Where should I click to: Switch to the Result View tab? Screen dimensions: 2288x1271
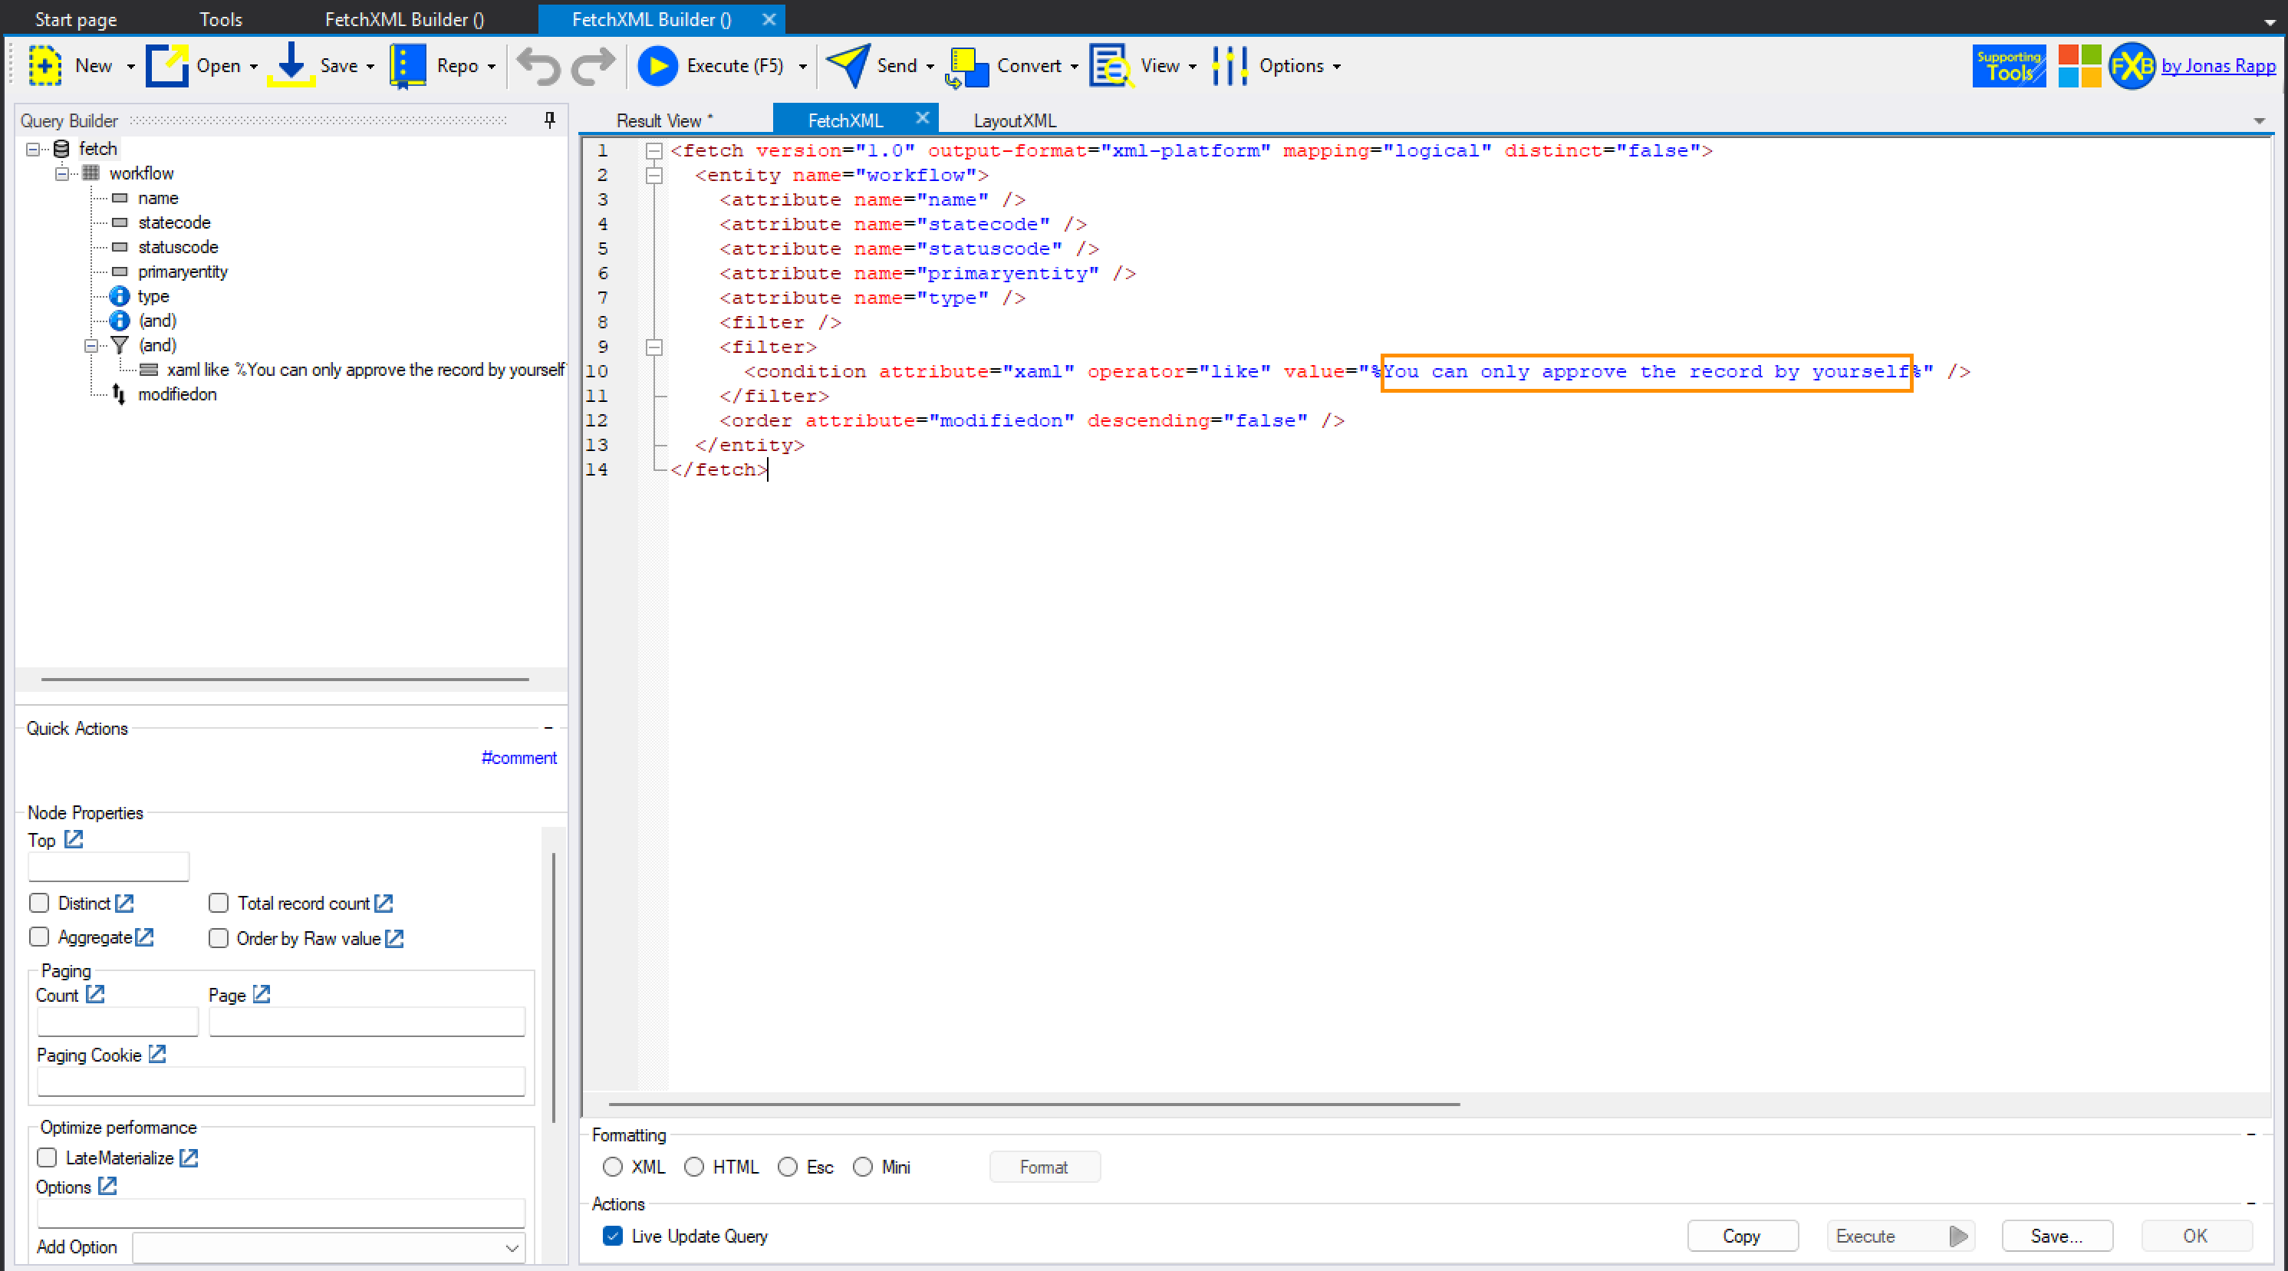[663, 120]
